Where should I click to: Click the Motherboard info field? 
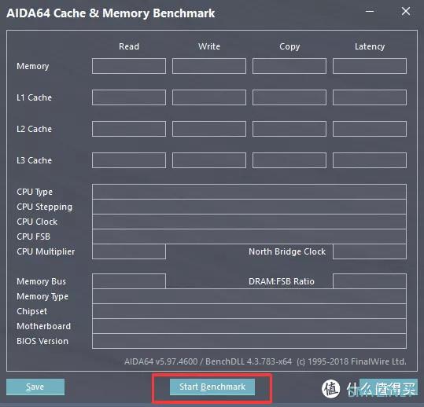(x=249, y=326)
